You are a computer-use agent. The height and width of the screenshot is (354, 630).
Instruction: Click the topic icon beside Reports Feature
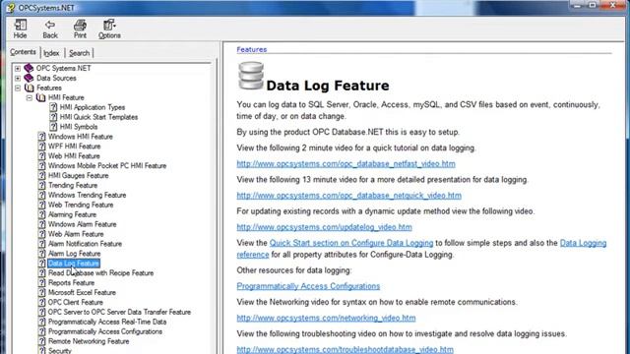41,282
